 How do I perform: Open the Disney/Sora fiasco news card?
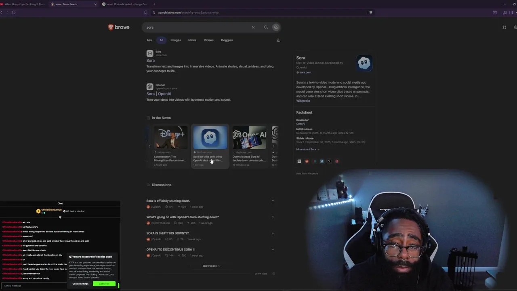170,146
